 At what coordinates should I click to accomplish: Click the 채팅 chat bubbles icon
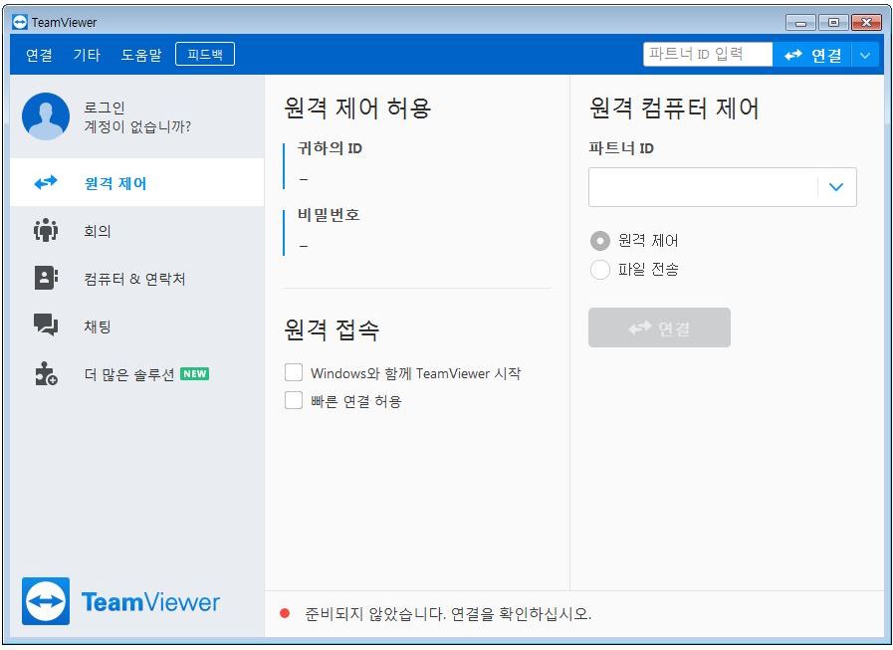click(x=46, y=325)
